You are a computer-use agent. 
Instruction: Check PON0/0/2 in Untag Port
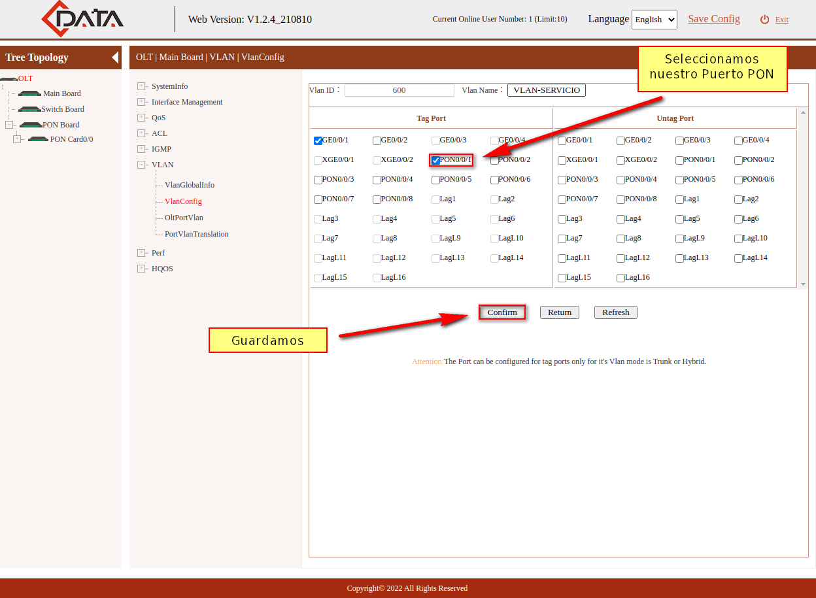738,160
